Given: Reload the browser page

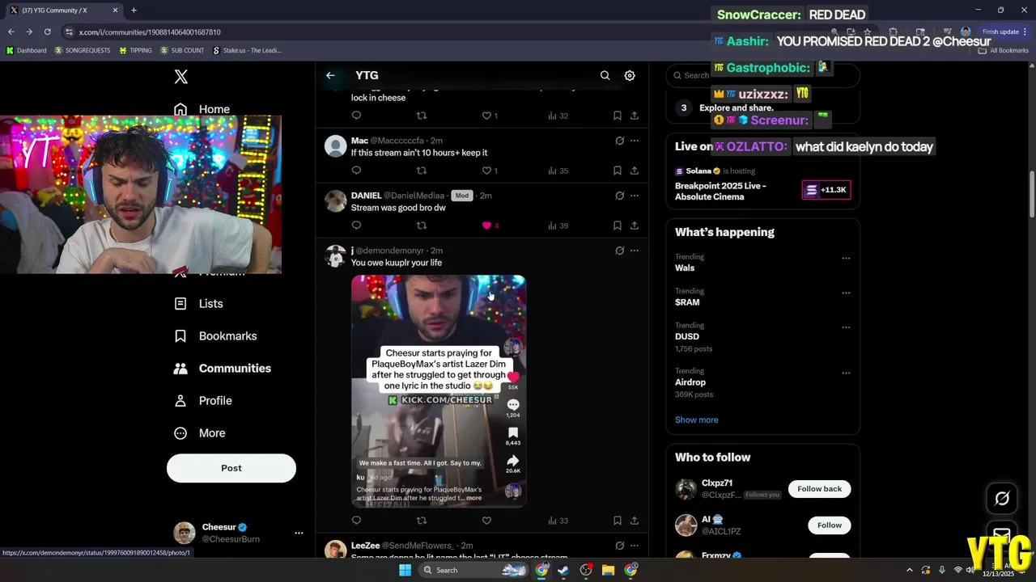Looking at the screenshot, I should [47, 32].
